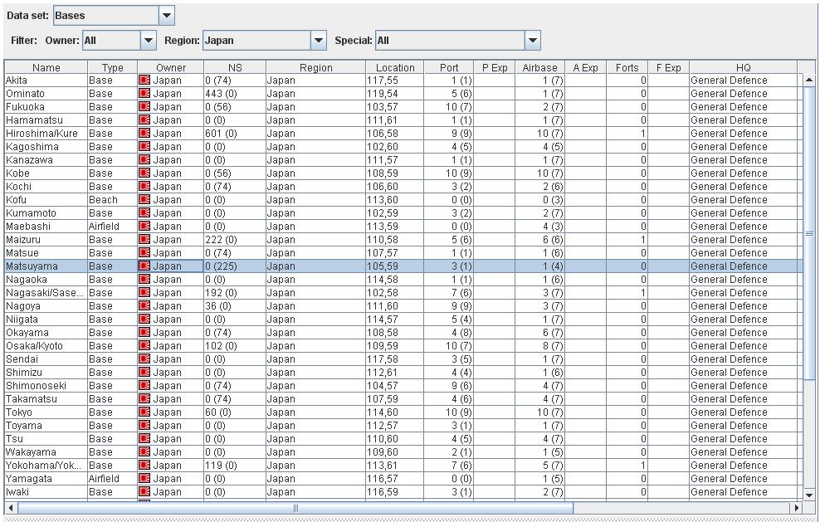The width and height of the screenshot is (820, 522).
Task: Sort by the Owner column header
Action: [170, 67]
